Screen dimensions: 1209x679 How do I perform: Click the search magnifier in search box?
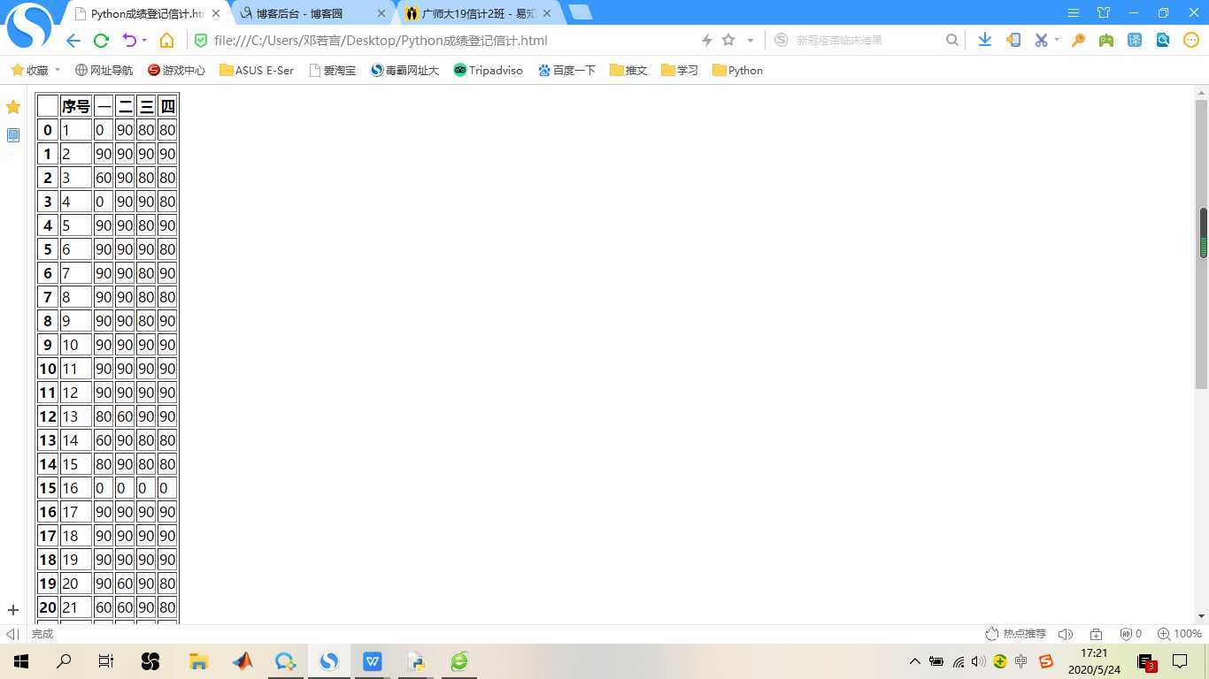point(951,40)
